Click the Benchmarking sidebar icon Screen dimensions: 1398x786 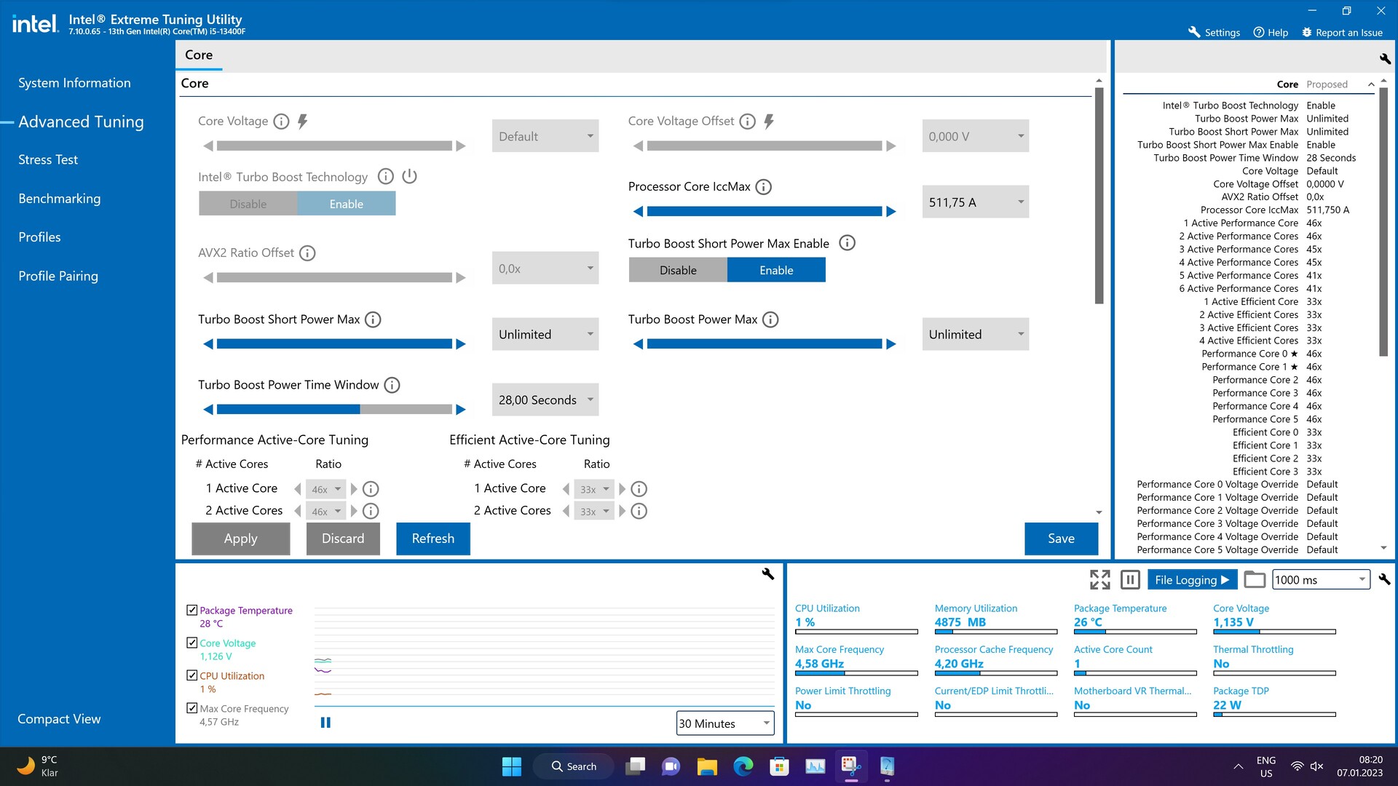pyautogui.click(x=58, y=198)
